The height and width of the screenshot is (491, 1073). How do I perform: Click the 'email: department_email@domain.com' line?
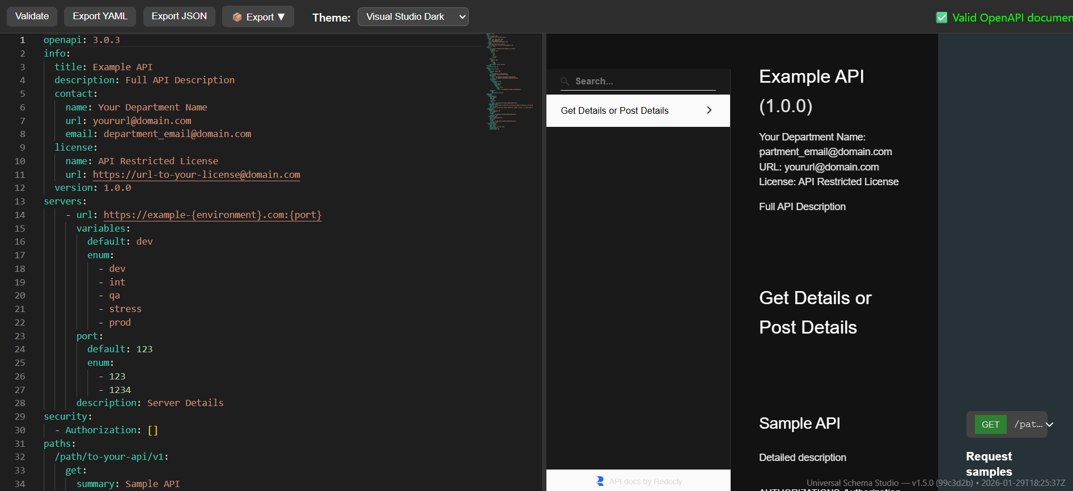click(158, 134)
